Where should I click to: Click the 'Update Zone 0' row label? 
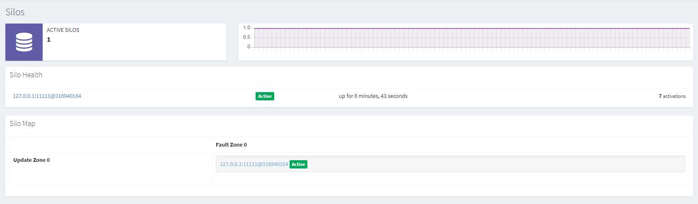[31, 160]
